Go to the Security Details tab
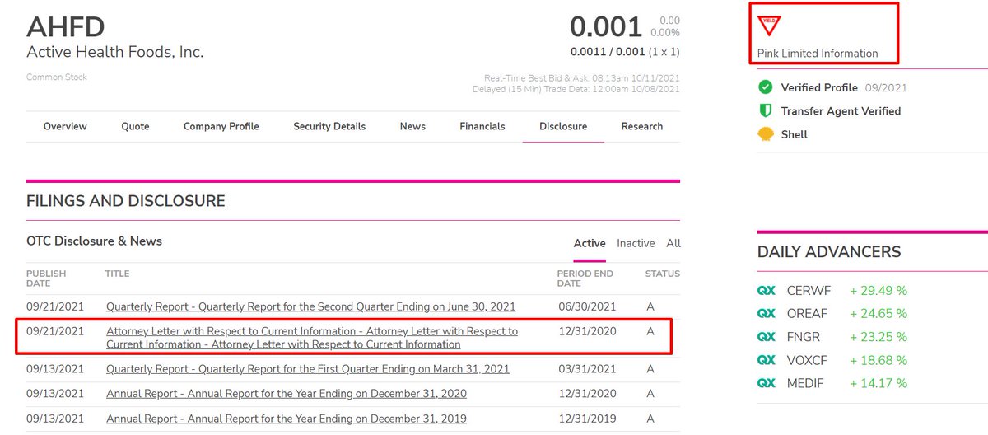 pos(329,126)
